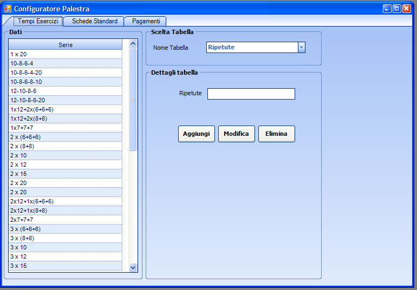417x290 pixels.
Task: Click the Ripetute combo box field
Action: (252, 48)
